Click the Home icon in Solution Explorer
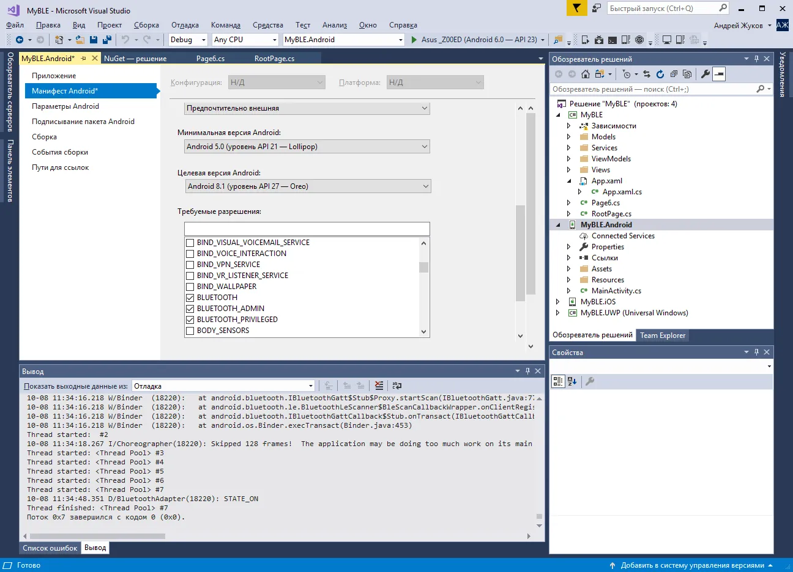Viewport: 793px width, 572px height. [586, 74]
